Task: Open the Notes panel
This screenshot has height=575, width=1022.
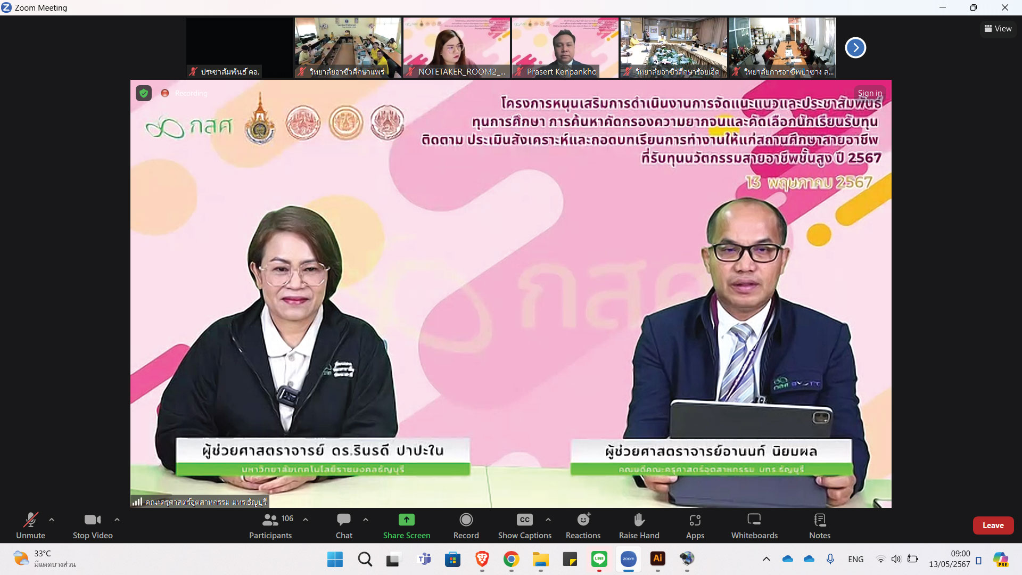Action: (x=819, y=525)
